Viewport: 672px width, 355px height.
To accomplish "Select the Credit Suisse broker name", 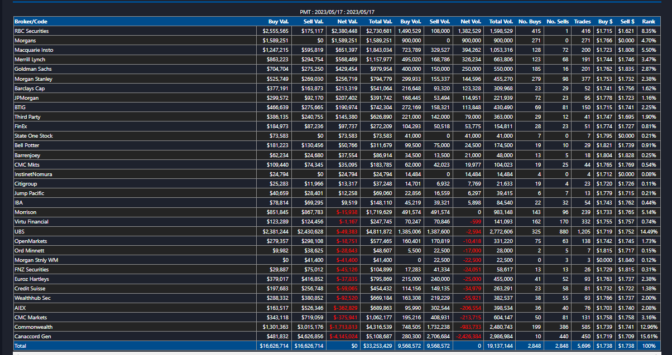I will point(30,289).
